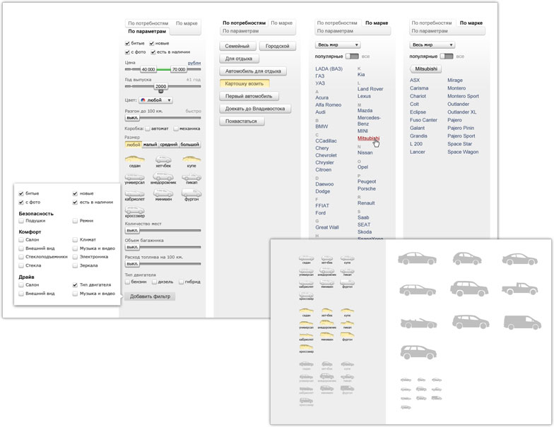Select the кабриолет body icon in filter panel
Screen dimensions: 554x427
tap(136, 193)
